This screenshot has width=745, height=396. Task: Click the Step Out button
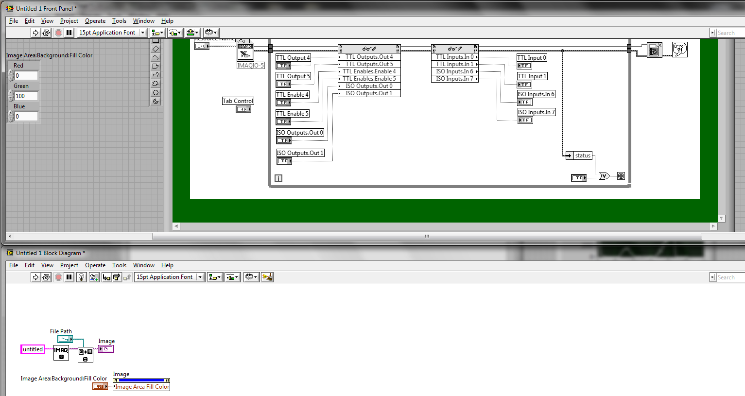tap(127, 277)
